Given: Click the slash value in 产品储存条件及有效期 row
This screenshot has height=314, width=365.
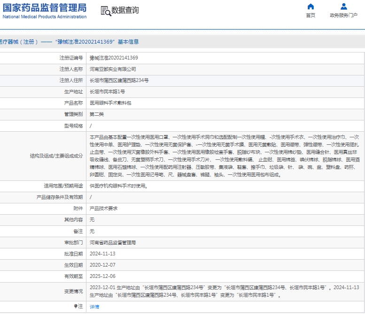Looking at the screenshot, I should [x=91, y=197].
